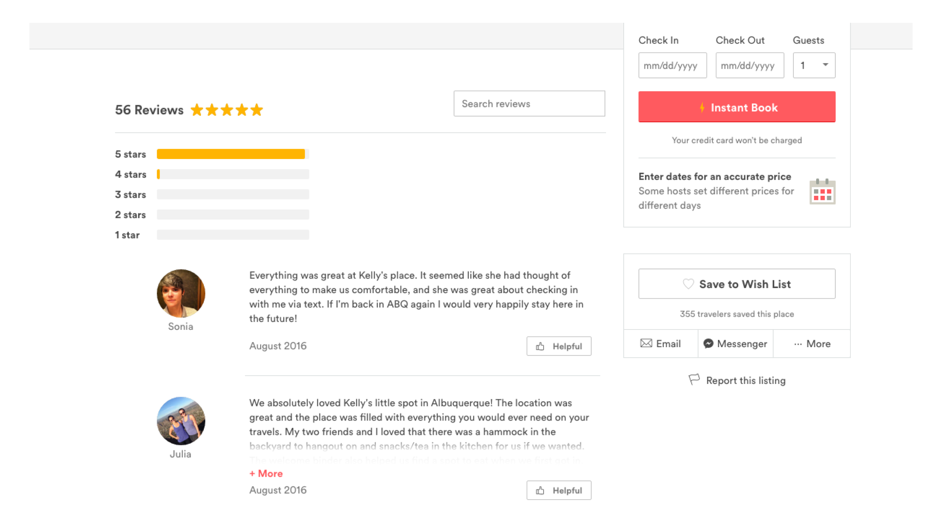Open the Guests dropdown
Image resolution: width=942 pixels, height=529 pixels.
click(x=814, y=65)
